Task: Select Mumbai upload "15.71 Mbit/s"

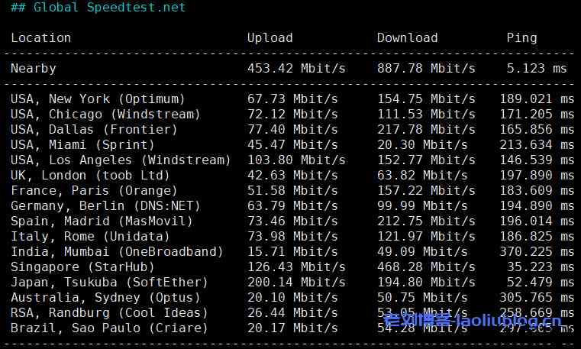Action: pyautogui.click(x=292, y=251)
